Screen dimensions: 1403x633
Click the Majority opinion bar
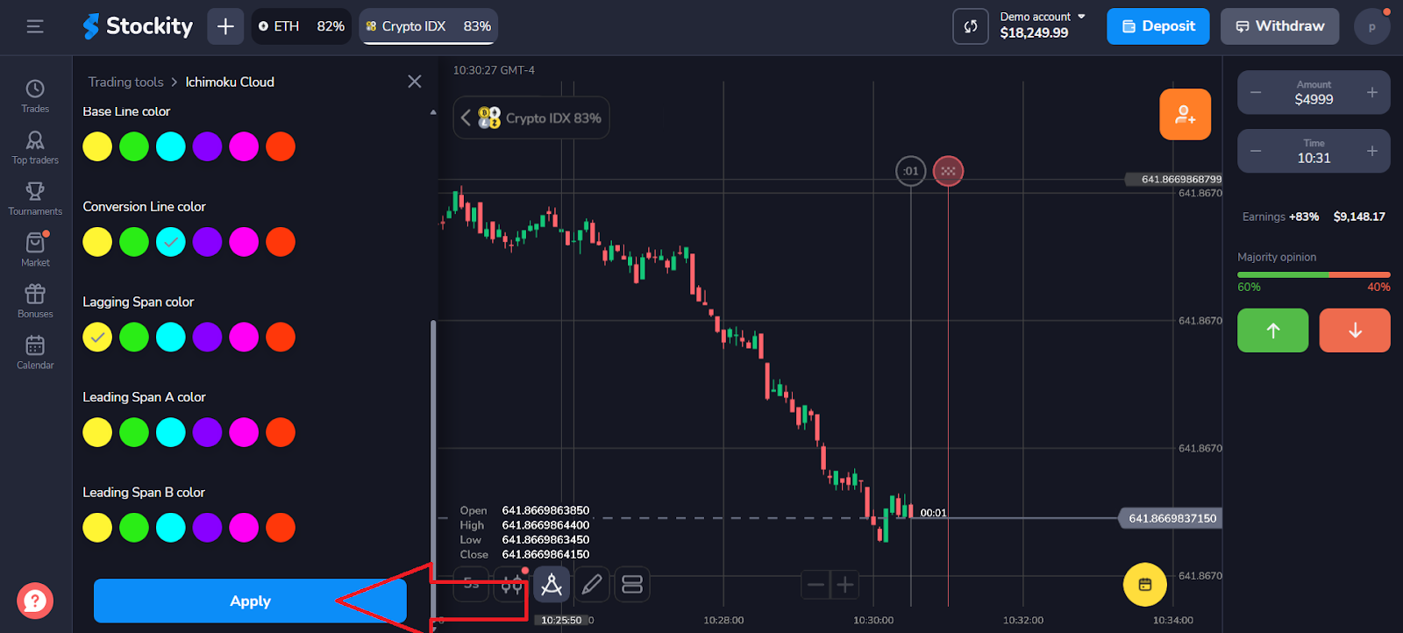(1314, 275)
